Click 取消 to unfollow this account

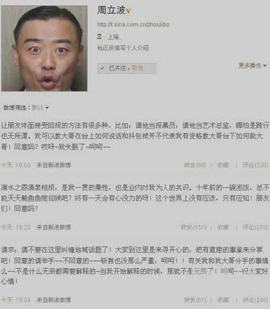click(137, 68)
